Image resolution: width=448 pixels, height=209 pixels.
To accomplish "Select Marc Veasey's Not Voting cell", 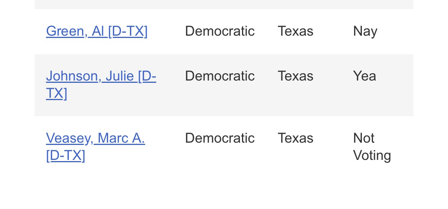I will (x=371, y=146).
